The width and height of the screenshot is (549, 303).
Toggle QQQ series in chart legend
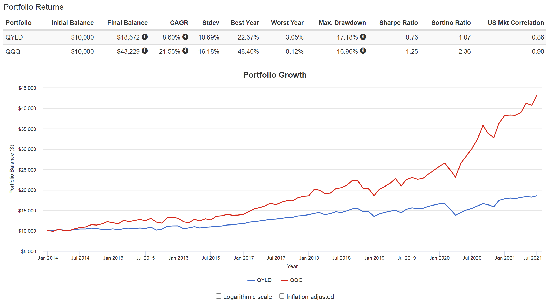[x=292, y=280]
